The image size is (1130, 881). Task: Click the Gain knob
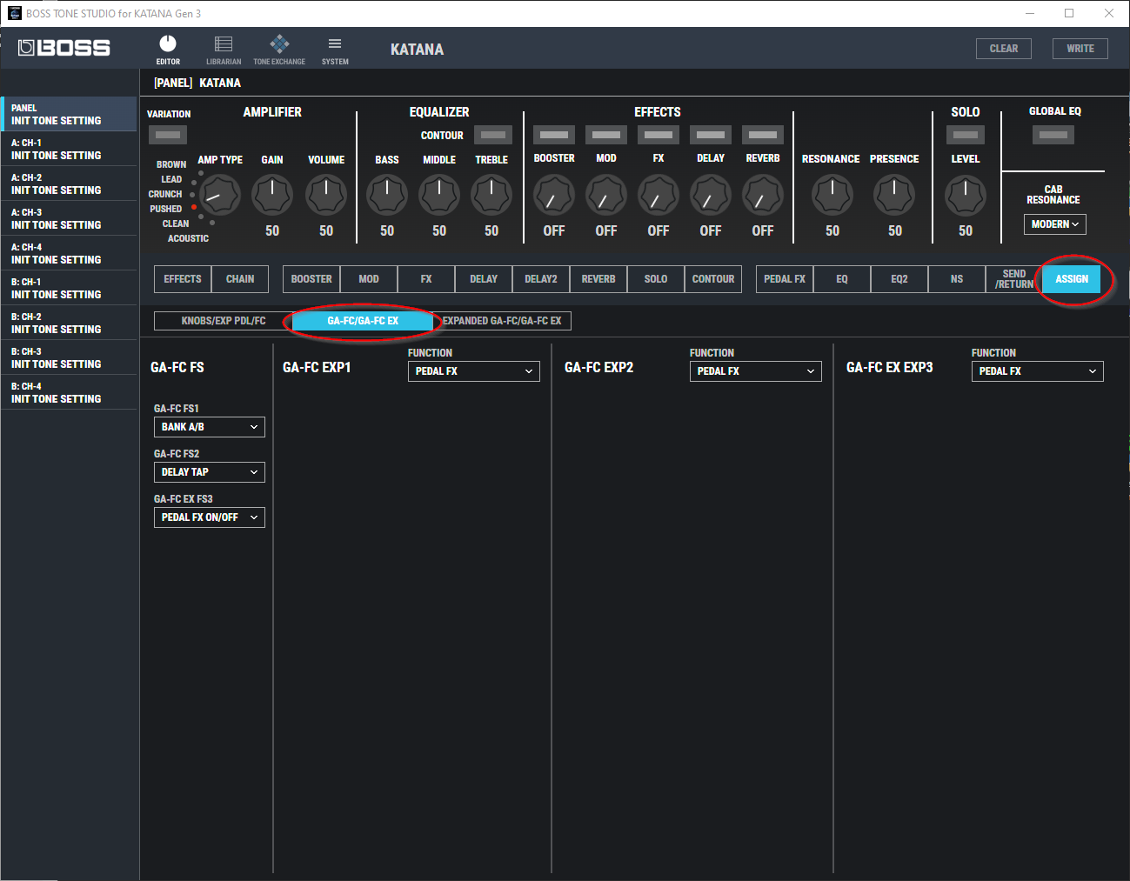click(x=272, y=195)
